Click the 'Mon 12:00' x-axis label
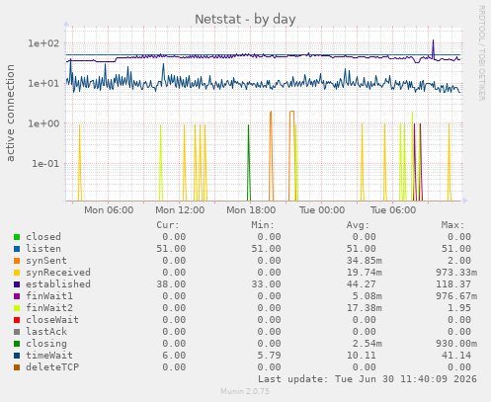491x402 pixels. pyautogui.click(x=180, y=210)
